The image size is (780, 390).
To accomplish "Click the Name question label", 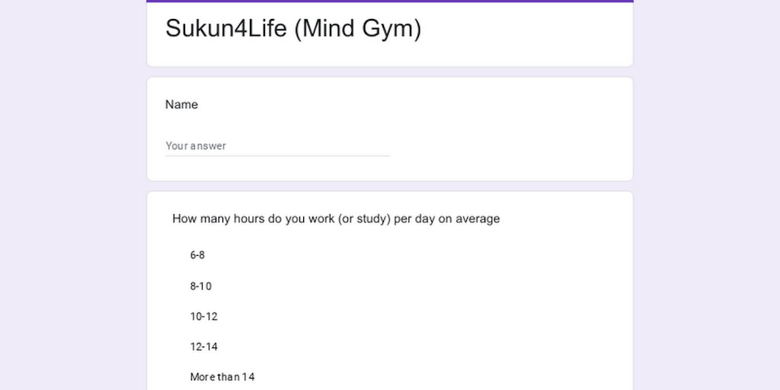I will click(x=181, y=104).
